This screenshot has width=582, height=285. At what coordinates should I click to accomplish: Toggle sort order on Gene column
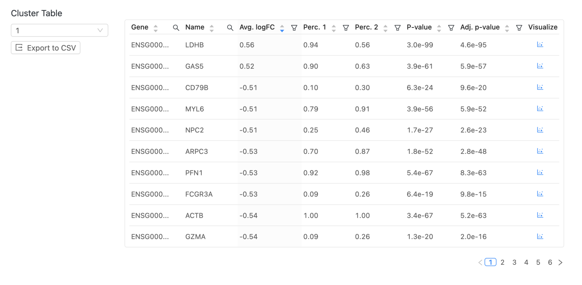(156, 28)
